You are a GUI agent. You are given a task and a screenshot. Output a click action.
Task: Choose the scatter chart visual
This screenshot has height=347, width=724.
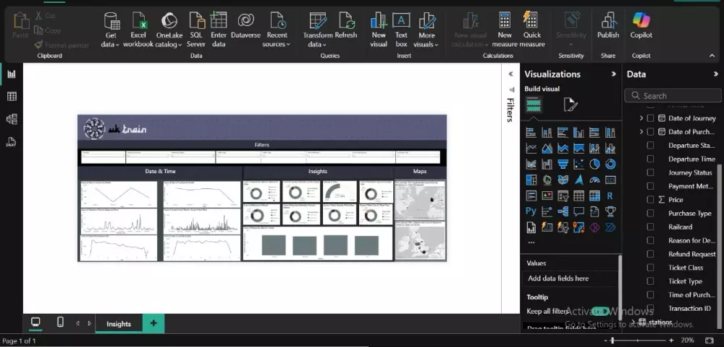coord(578,164)
